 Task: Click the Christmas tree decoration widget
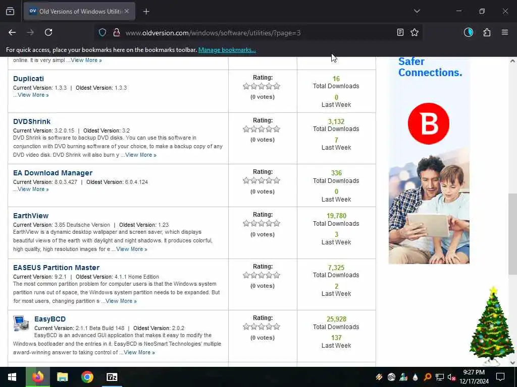click(491, 327)
